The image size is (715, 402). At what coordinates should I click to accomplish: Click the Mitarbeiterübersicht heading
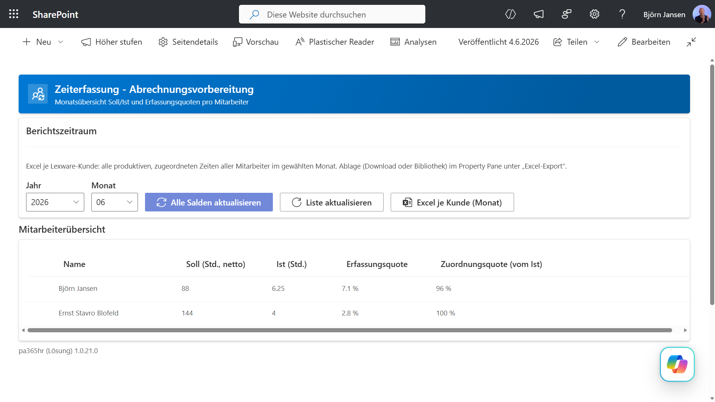tap(62, 229)
